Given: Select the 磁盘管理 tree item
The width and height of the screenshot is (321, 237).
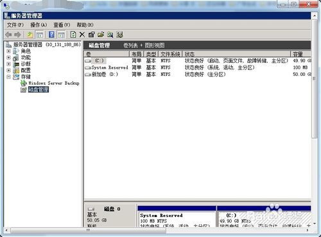Looking at the screenshot, I should (x=39, y=89).
